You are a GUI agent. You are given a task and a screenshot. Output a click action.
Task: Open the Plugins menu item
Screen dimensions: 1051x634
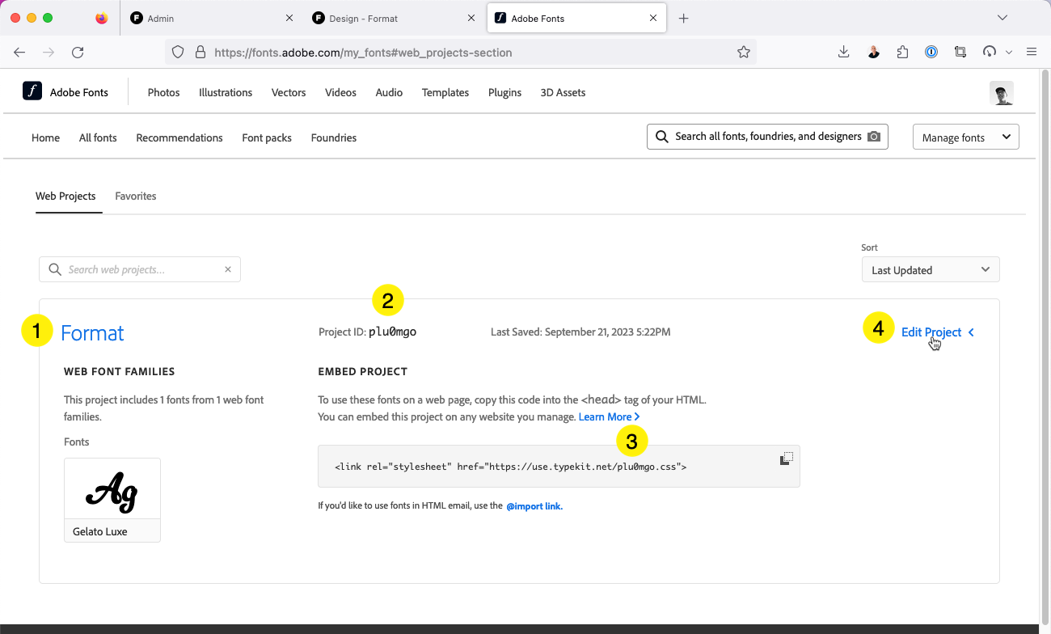(504, 92)
